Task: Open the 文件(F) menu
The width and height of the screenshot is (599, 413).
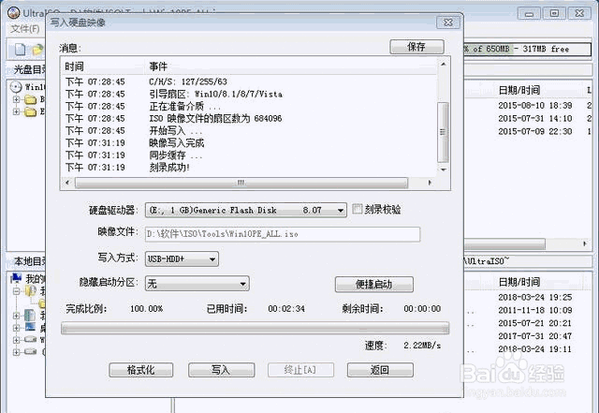Action: click(x=25, y=29)
